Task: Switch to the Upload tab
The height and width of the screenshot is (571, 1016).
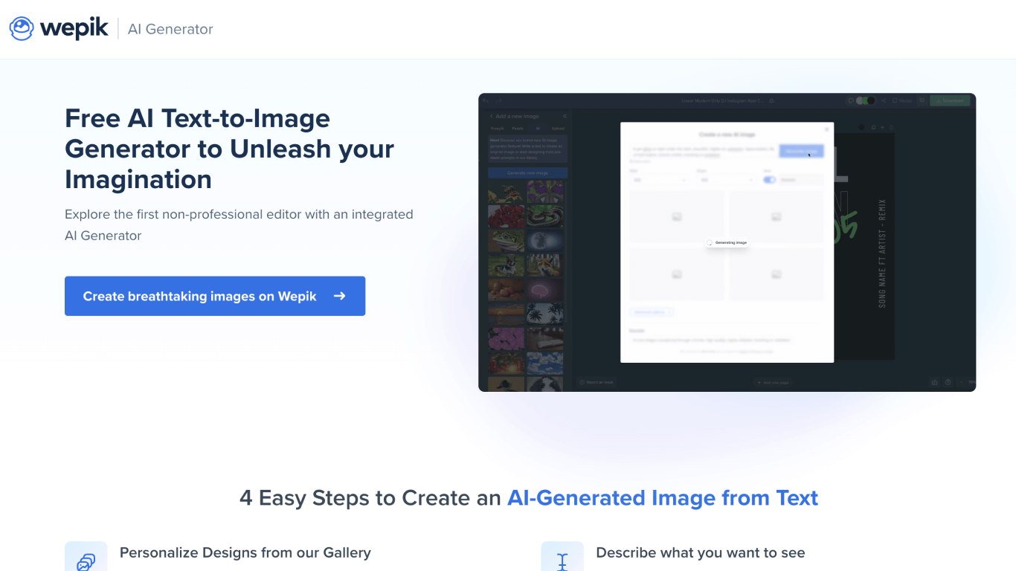Action: [x=558, y=129]
